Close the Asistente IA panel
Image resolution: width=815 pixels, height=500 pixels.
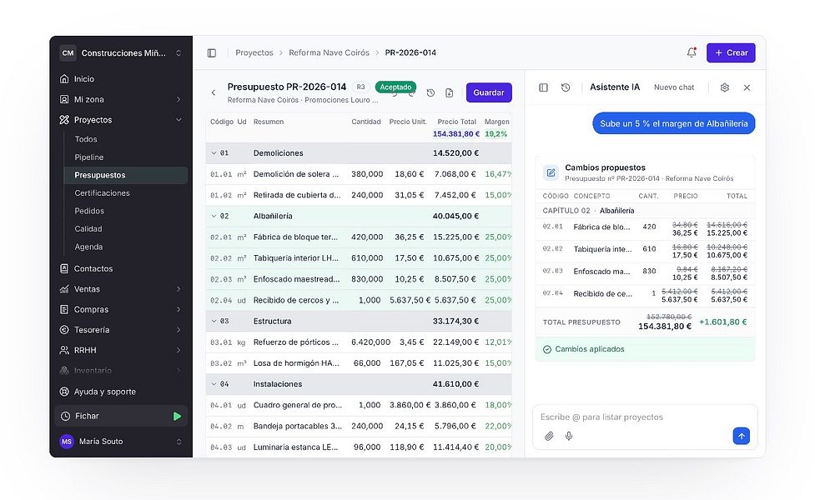pos(747,87)
